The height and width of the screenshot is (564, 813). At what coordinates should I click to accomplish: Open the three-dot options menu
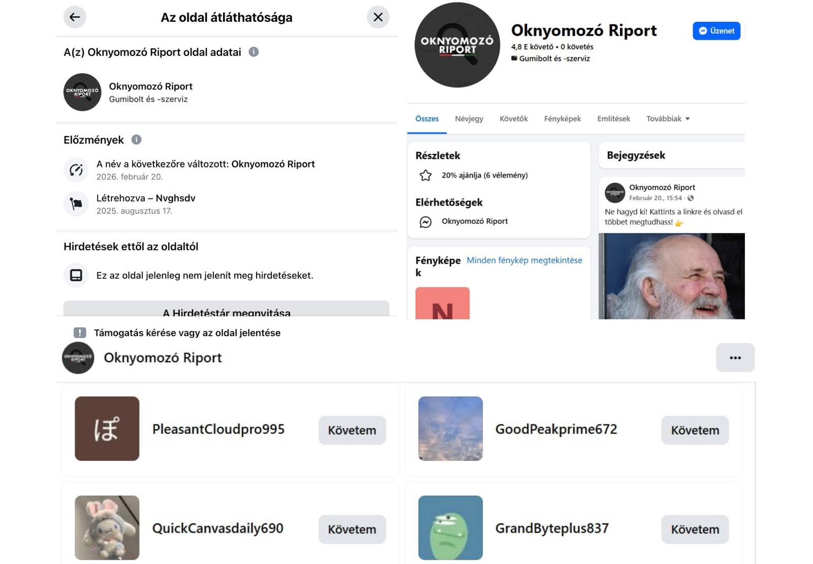(735, 358)
